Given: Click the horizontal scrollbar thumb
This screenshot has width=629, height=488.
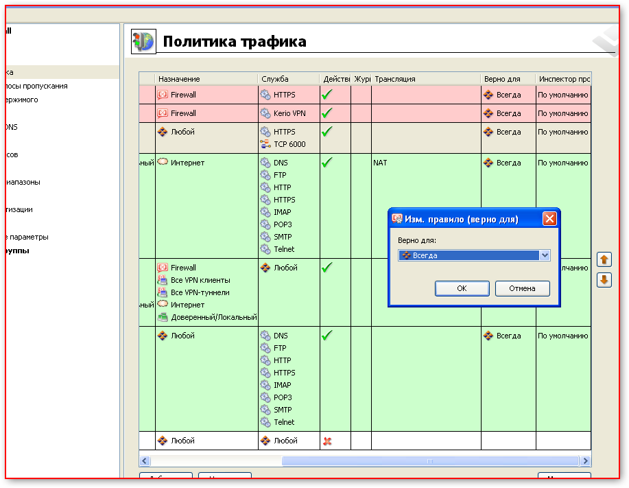Looking at the screenshot, I should tap(430, 461).
